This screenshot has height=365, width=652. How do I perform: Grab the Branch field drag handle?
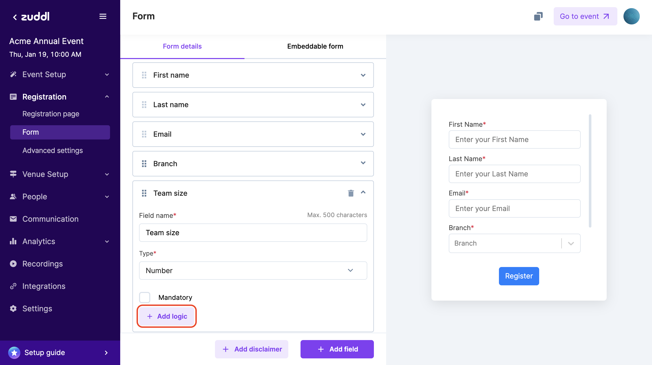pos(144,164)
